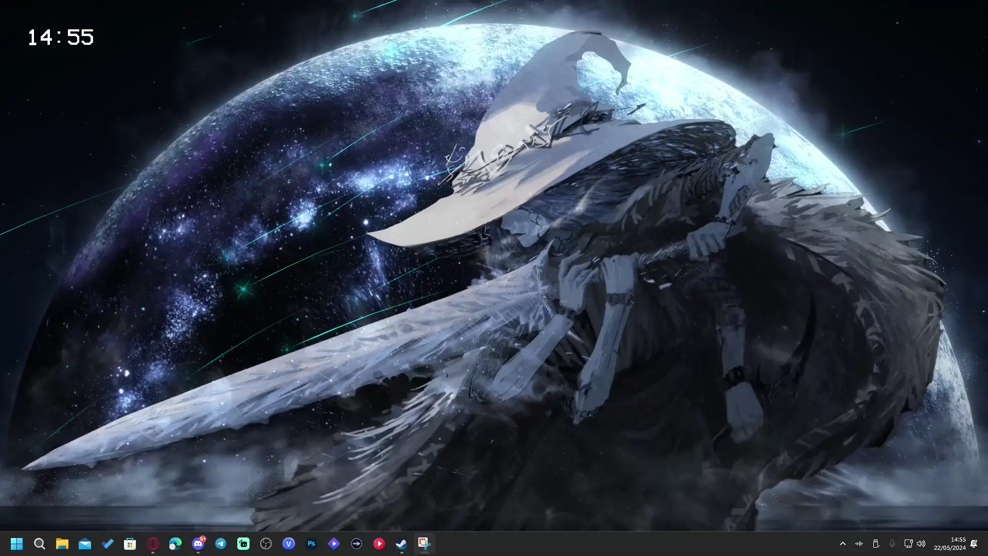This screenshot has width=988, height=556.
Task: Click the safely remove USB tray icon
Action: click(x=876, y=544)
